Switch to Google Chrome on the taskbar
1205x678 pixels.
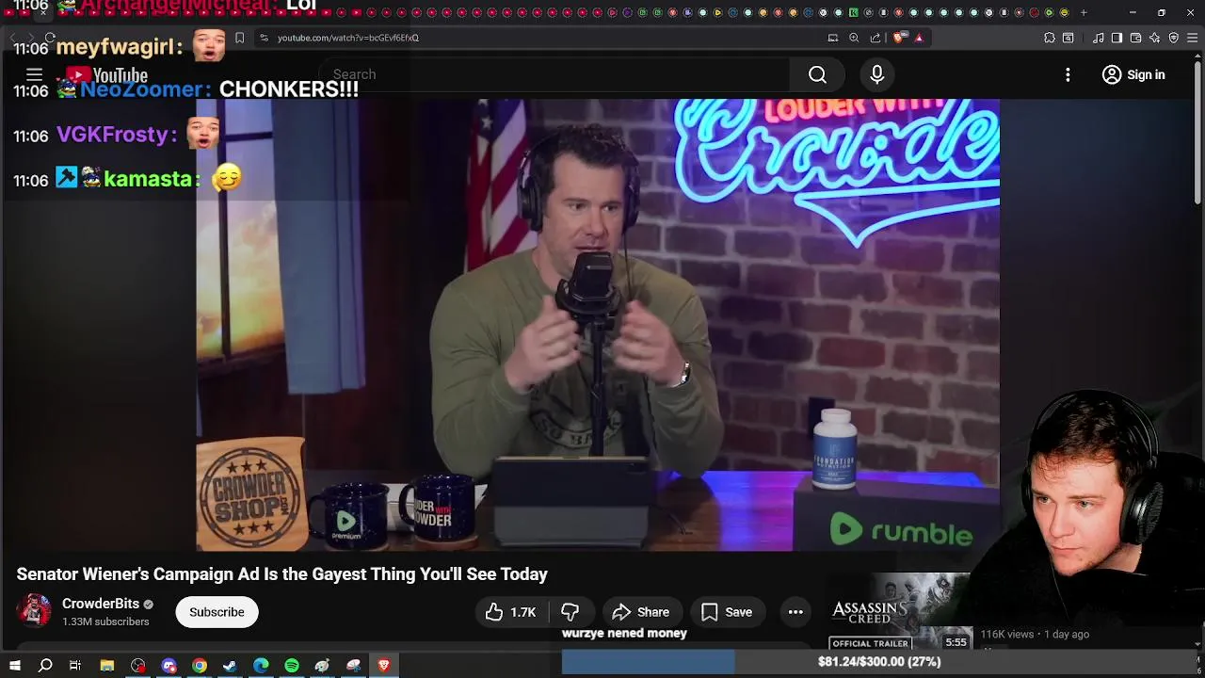(200, 666)
